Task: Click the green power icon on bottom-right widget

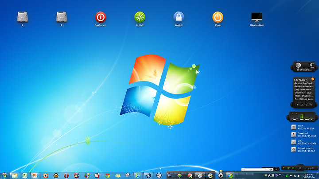Action: [293, 168]
